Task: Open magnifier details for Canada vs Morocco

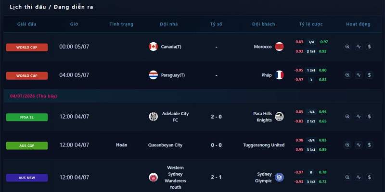Action: coord(347,47)
